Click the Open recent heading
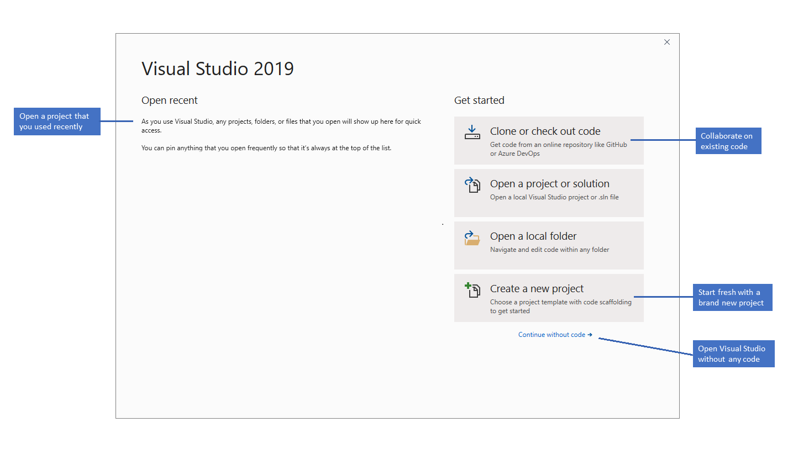The height and width of the screenshot is (454, 793). click(170, 101)
